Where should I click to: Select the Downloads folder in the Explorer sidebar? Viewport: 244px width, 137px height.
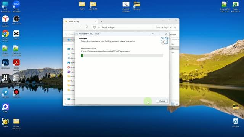(71, 53)
